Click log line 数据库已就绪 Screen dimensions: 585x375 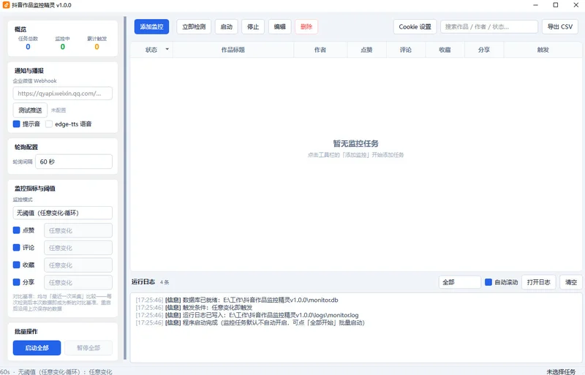coord(237,300)
